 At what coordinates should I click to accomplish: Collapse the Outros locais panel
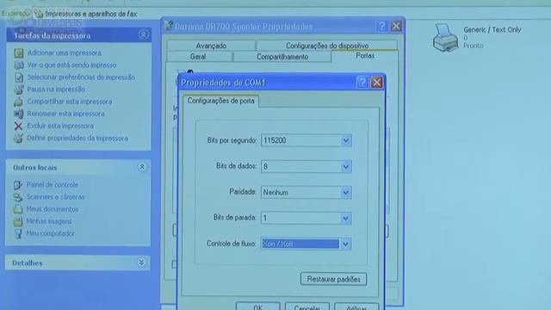pyautogui.click(x=142, y=167)
